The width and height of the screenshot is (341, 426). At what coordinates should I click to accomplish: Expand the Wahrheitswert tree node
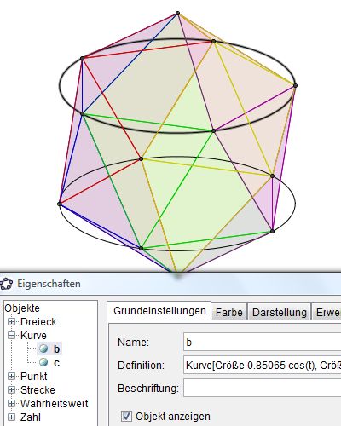[x=11, y=404]
